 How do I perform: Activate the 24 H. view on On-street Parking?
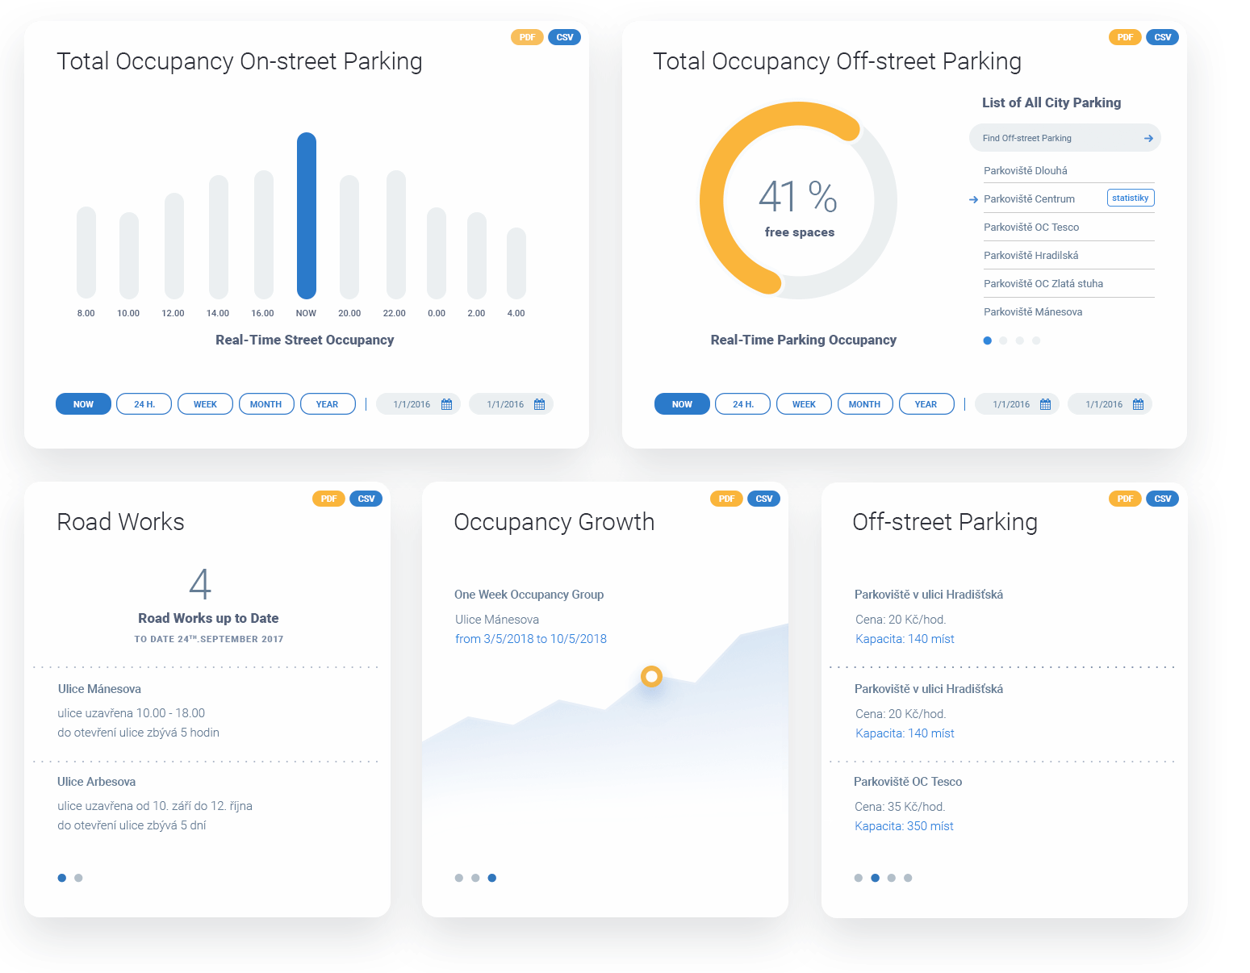point(144,403)
